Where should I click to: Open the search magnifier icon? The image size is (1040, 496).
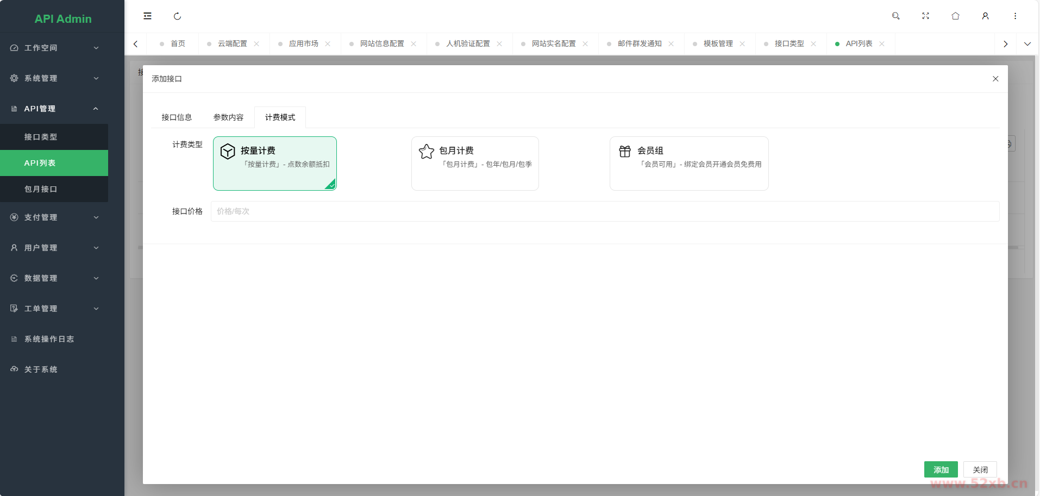point(895,16)
